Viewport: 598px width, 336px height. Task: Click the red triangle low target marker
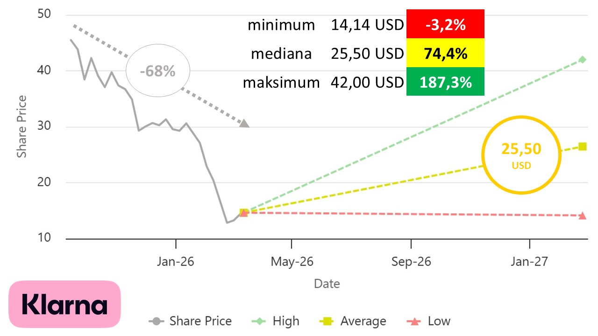coord(582,216)
